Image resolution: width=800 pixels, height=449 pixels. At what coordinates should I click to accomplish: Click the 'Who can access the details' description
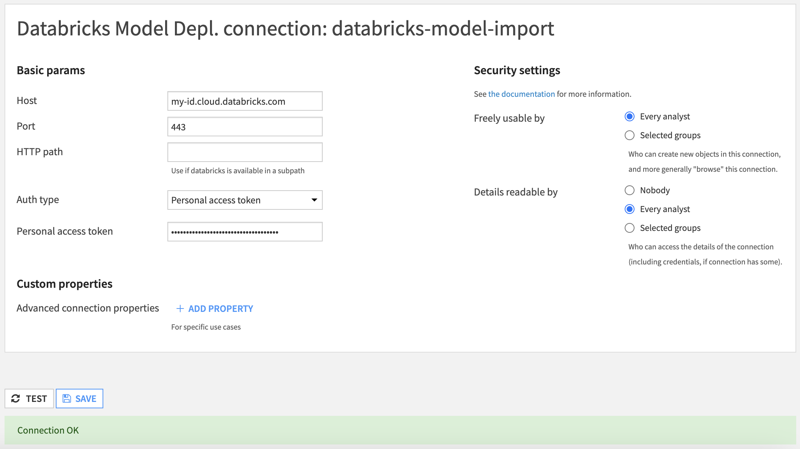(x=705, y=254)
